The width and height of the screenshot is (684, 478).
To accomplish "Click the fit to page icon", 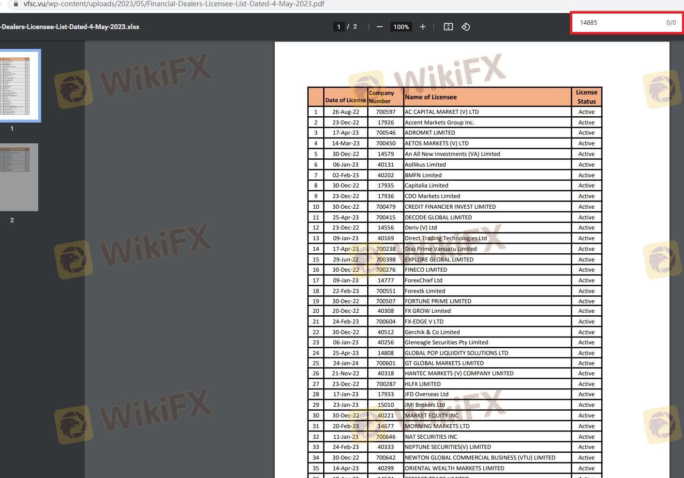I will tap(448, 27).
